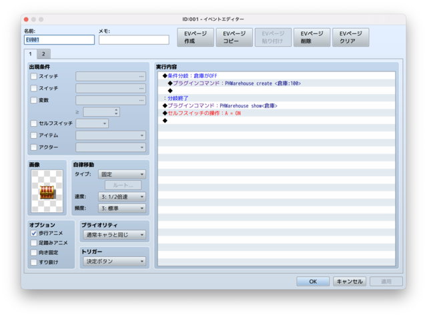Click the ルート... button

(123, 185)
